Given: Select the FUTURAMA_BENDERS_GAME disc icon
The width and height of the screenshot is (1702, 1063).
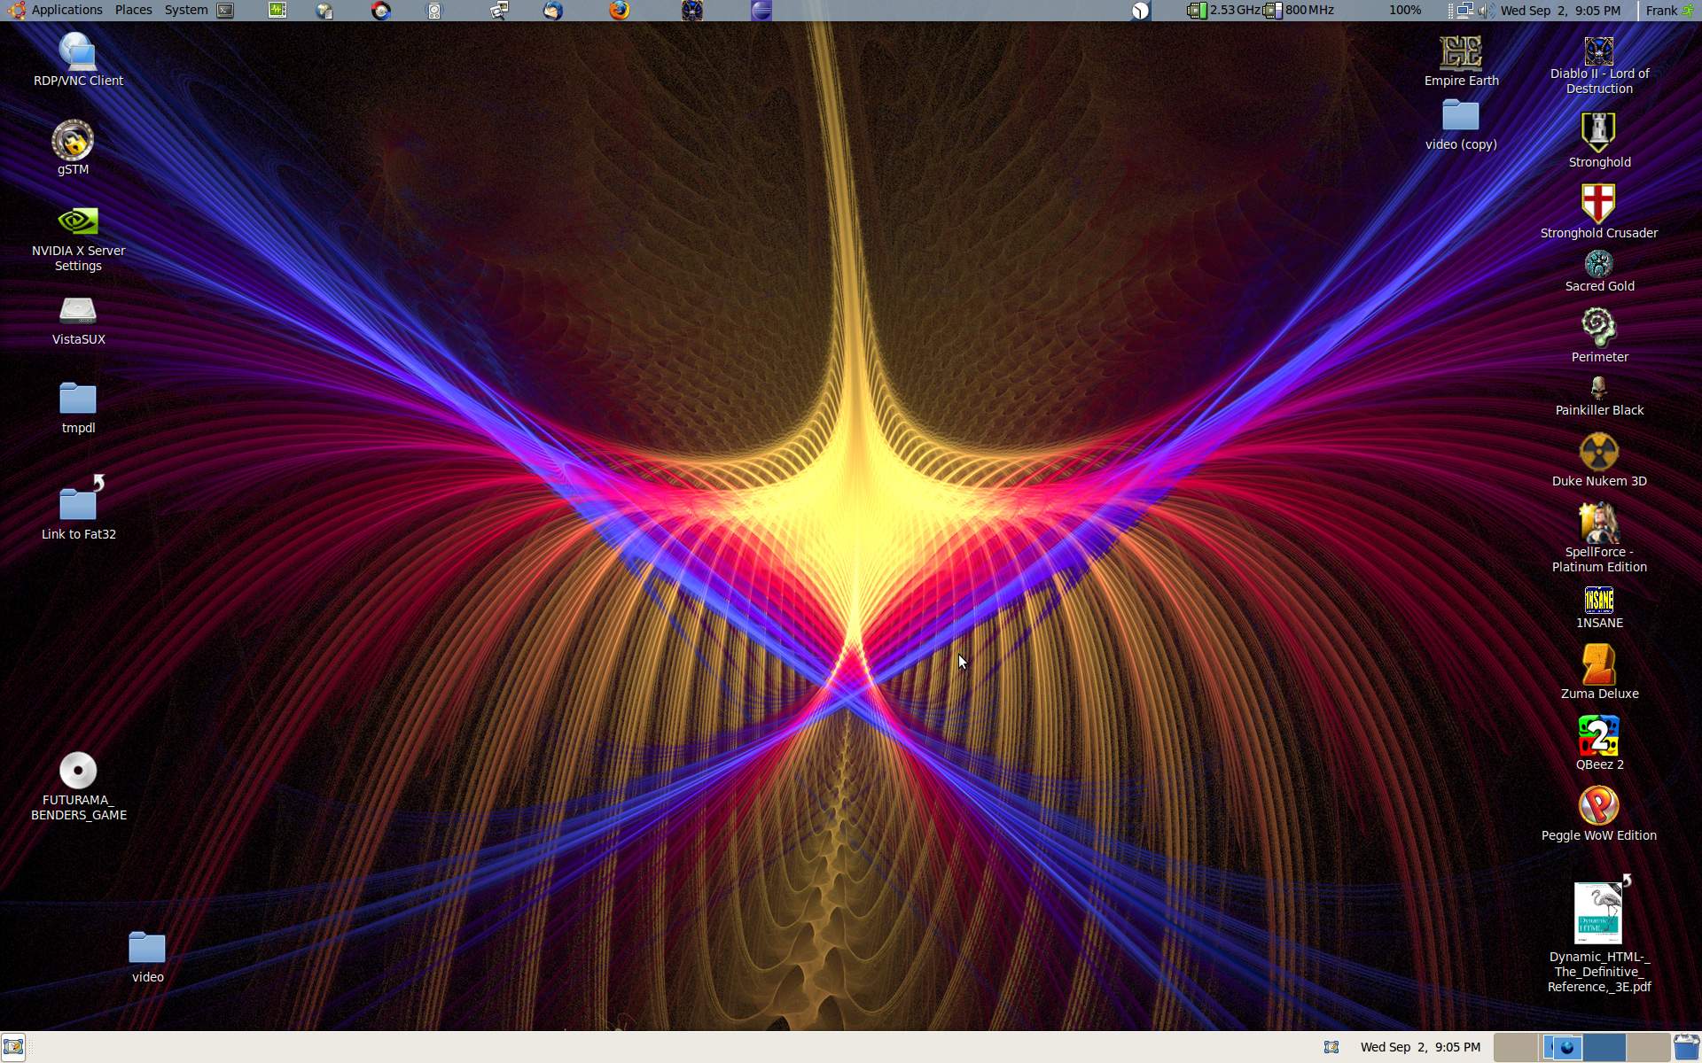Looking at the screenshot, I should click(78, 787).
